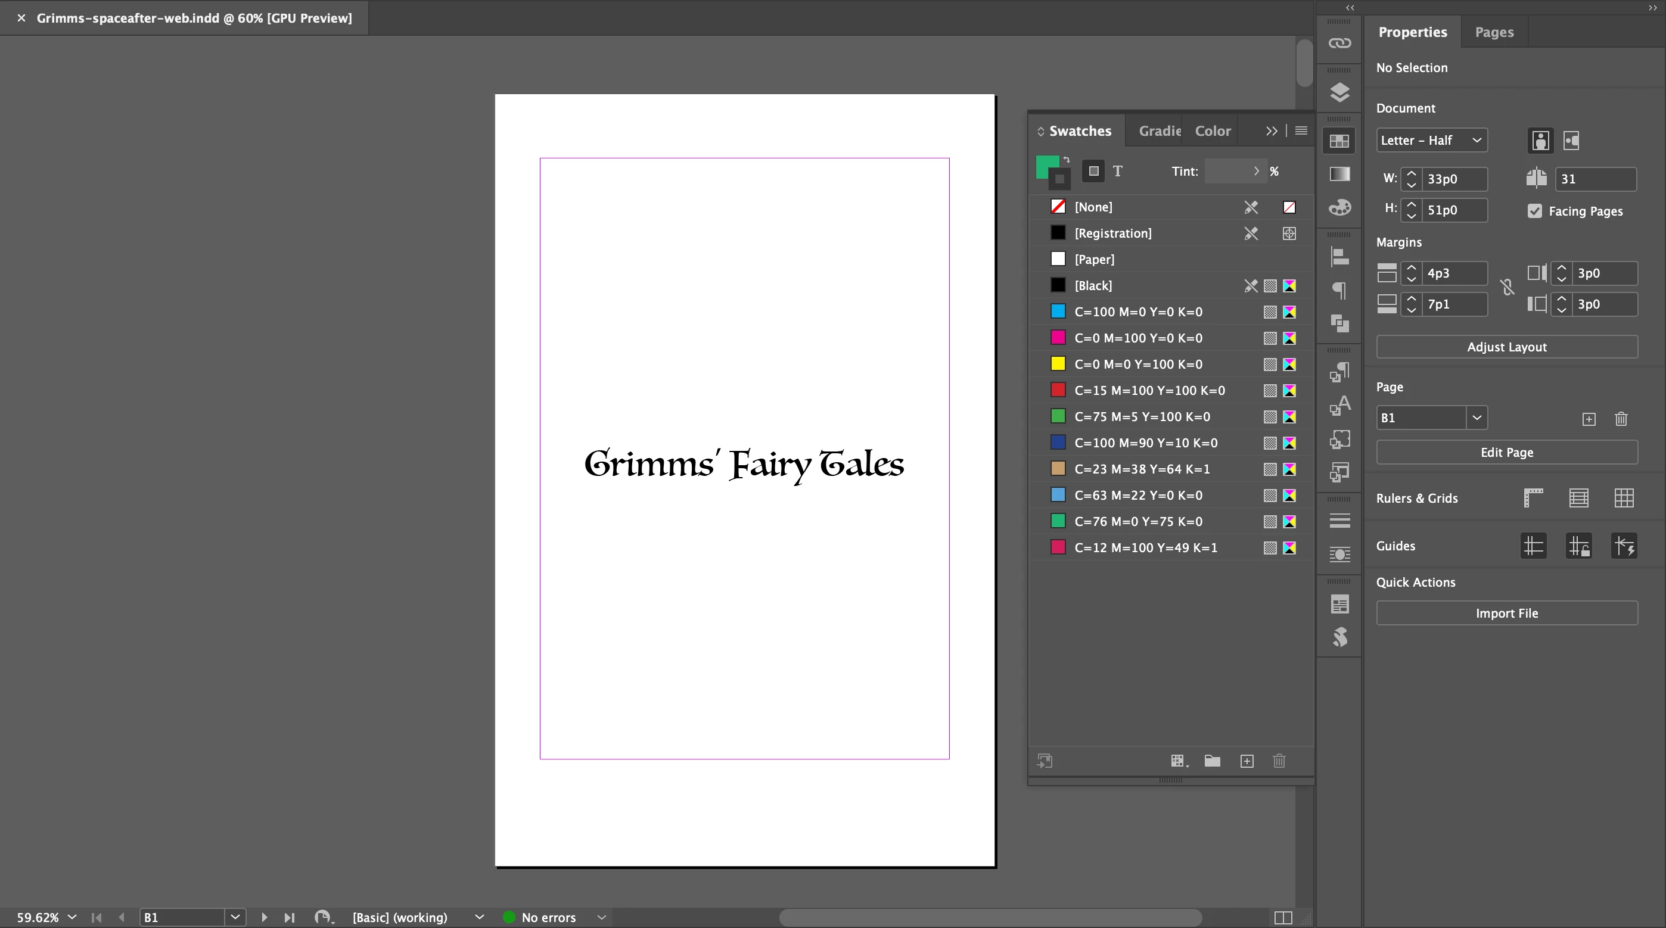Select the C=15 M=100 Y=100 K=0 swatch
The height and width of the screenshot is (928, 1666).
tap(1149, 391)
